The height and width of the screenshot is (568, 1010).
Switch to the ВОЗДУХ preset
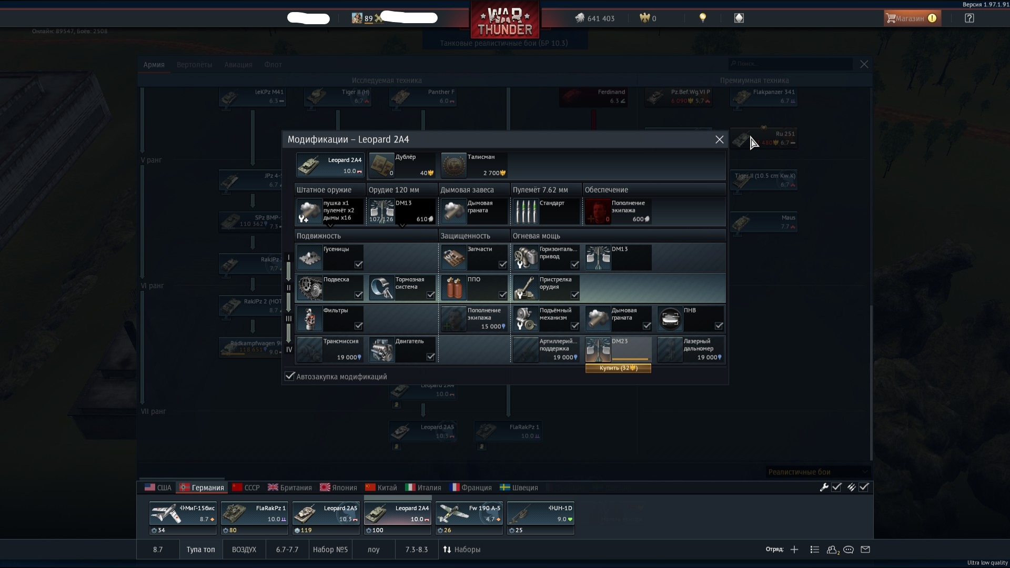click(244, 550)
